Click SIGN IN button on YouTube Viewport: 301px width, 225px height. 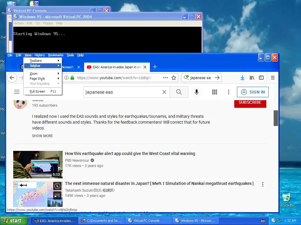point(252,92)
